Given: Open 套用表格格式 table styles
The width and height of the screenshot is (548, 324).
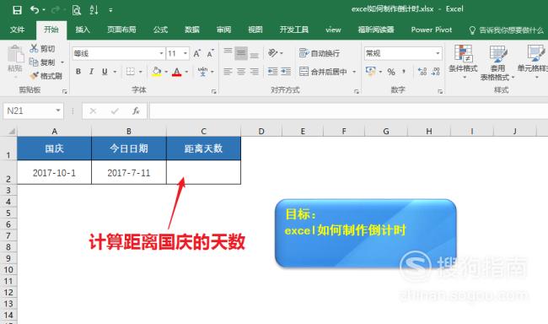Looking at the screenshot, I should pos(497,63).
